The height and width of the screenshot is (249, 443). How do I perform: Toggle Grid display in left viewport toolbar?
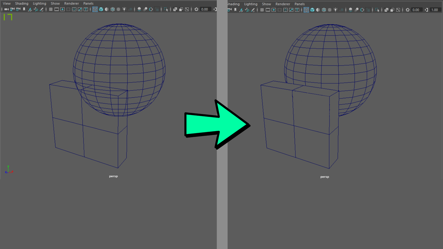click(x=51, y=9)
